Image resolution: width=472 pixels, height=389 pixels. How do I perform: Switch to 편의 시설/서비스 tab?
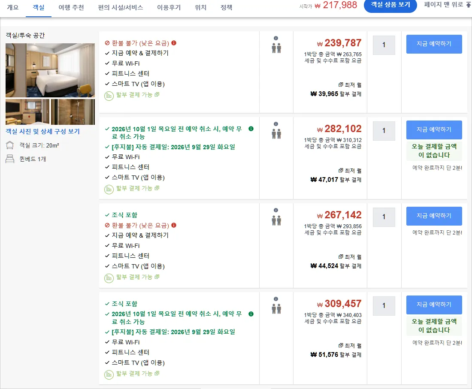tap(121, 8)
